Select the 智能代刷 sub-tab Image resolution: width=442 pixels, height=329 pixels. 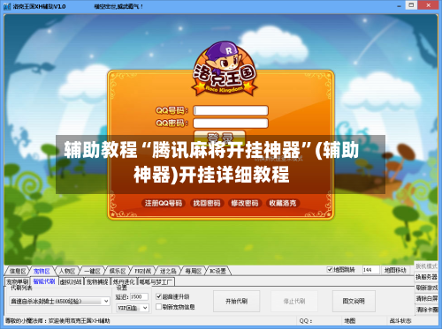44,281
